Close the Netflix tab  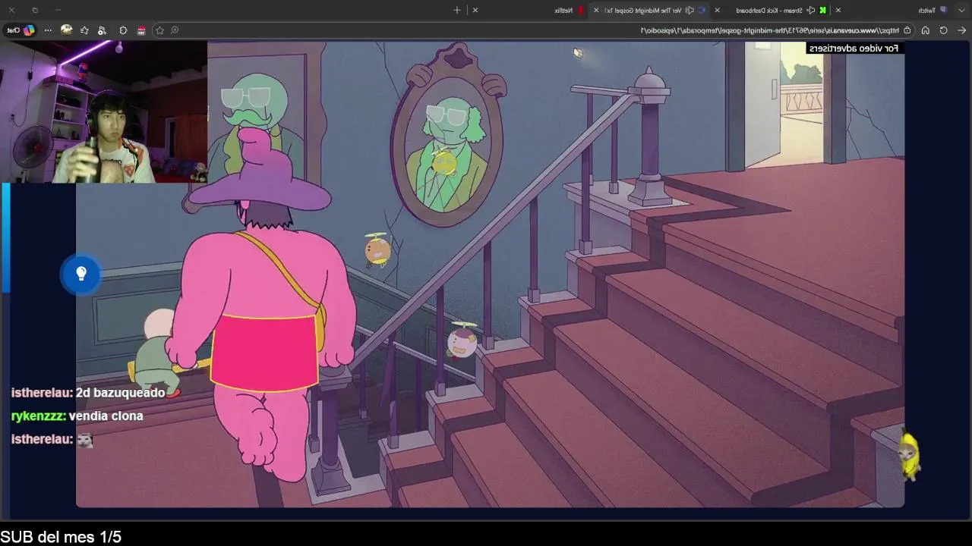(x=475, y=10)
